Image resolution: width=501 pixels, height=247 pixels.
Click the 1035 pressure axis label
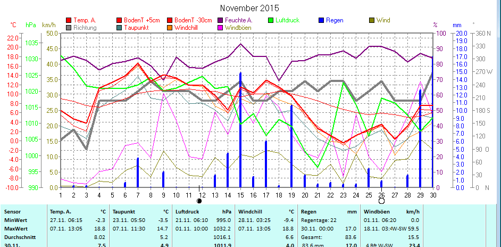[x=31, y=43]
